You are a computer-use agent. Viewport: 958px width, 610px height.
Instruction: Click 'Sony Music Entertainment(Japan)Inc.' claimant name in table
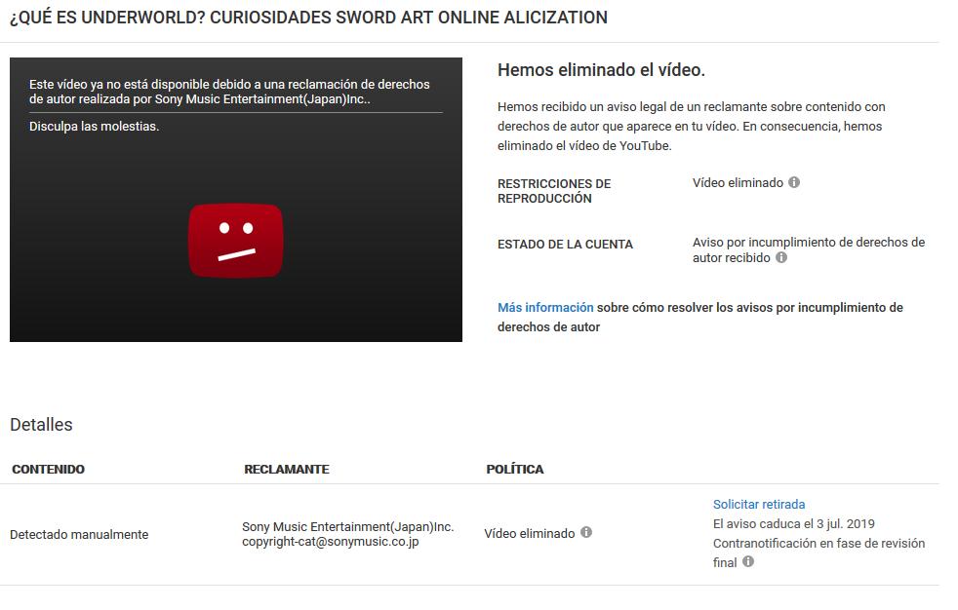pos(347,527)
